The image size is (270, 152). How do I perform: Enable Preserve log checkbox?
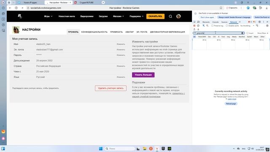tap(212, 26)
